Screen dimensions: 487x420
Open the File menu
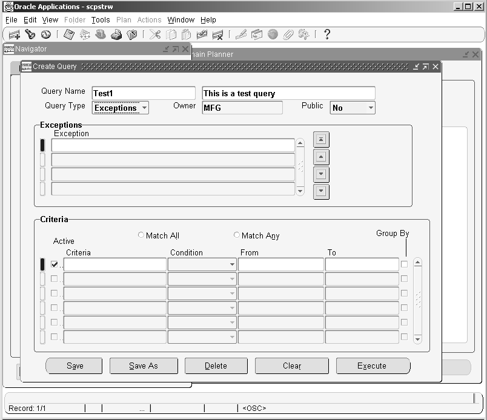tap(12, 20)
